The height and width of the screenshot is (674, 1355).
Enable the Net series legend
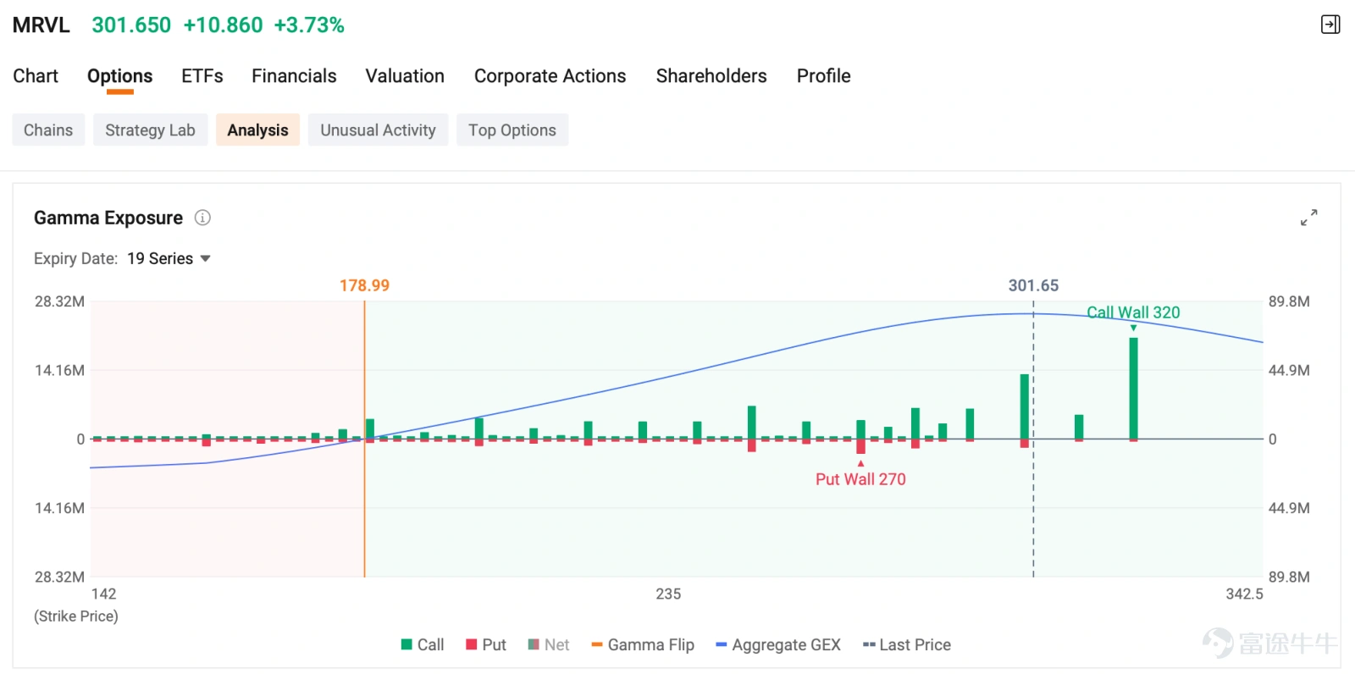549,644
